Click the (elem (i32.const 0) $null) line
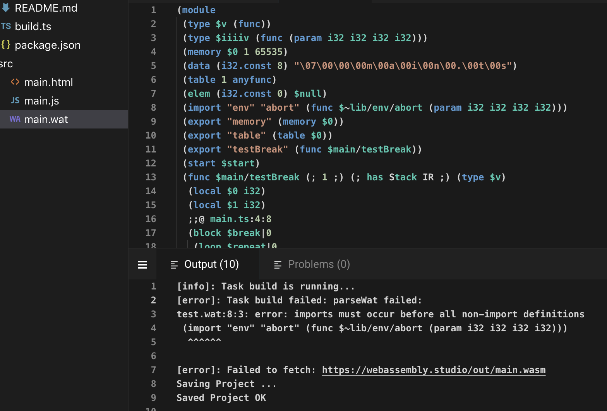 [255, 94]
